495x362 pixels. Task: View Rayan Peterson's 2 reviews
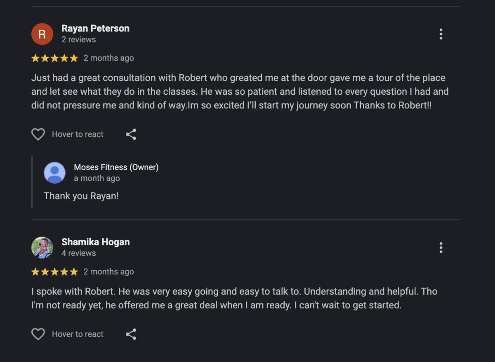click(x=78, y=40)
